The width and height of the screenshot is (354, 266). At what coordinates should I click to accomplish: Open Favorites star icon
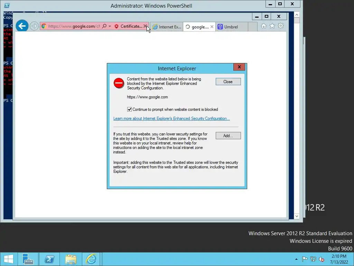click(x=272, y=26)
